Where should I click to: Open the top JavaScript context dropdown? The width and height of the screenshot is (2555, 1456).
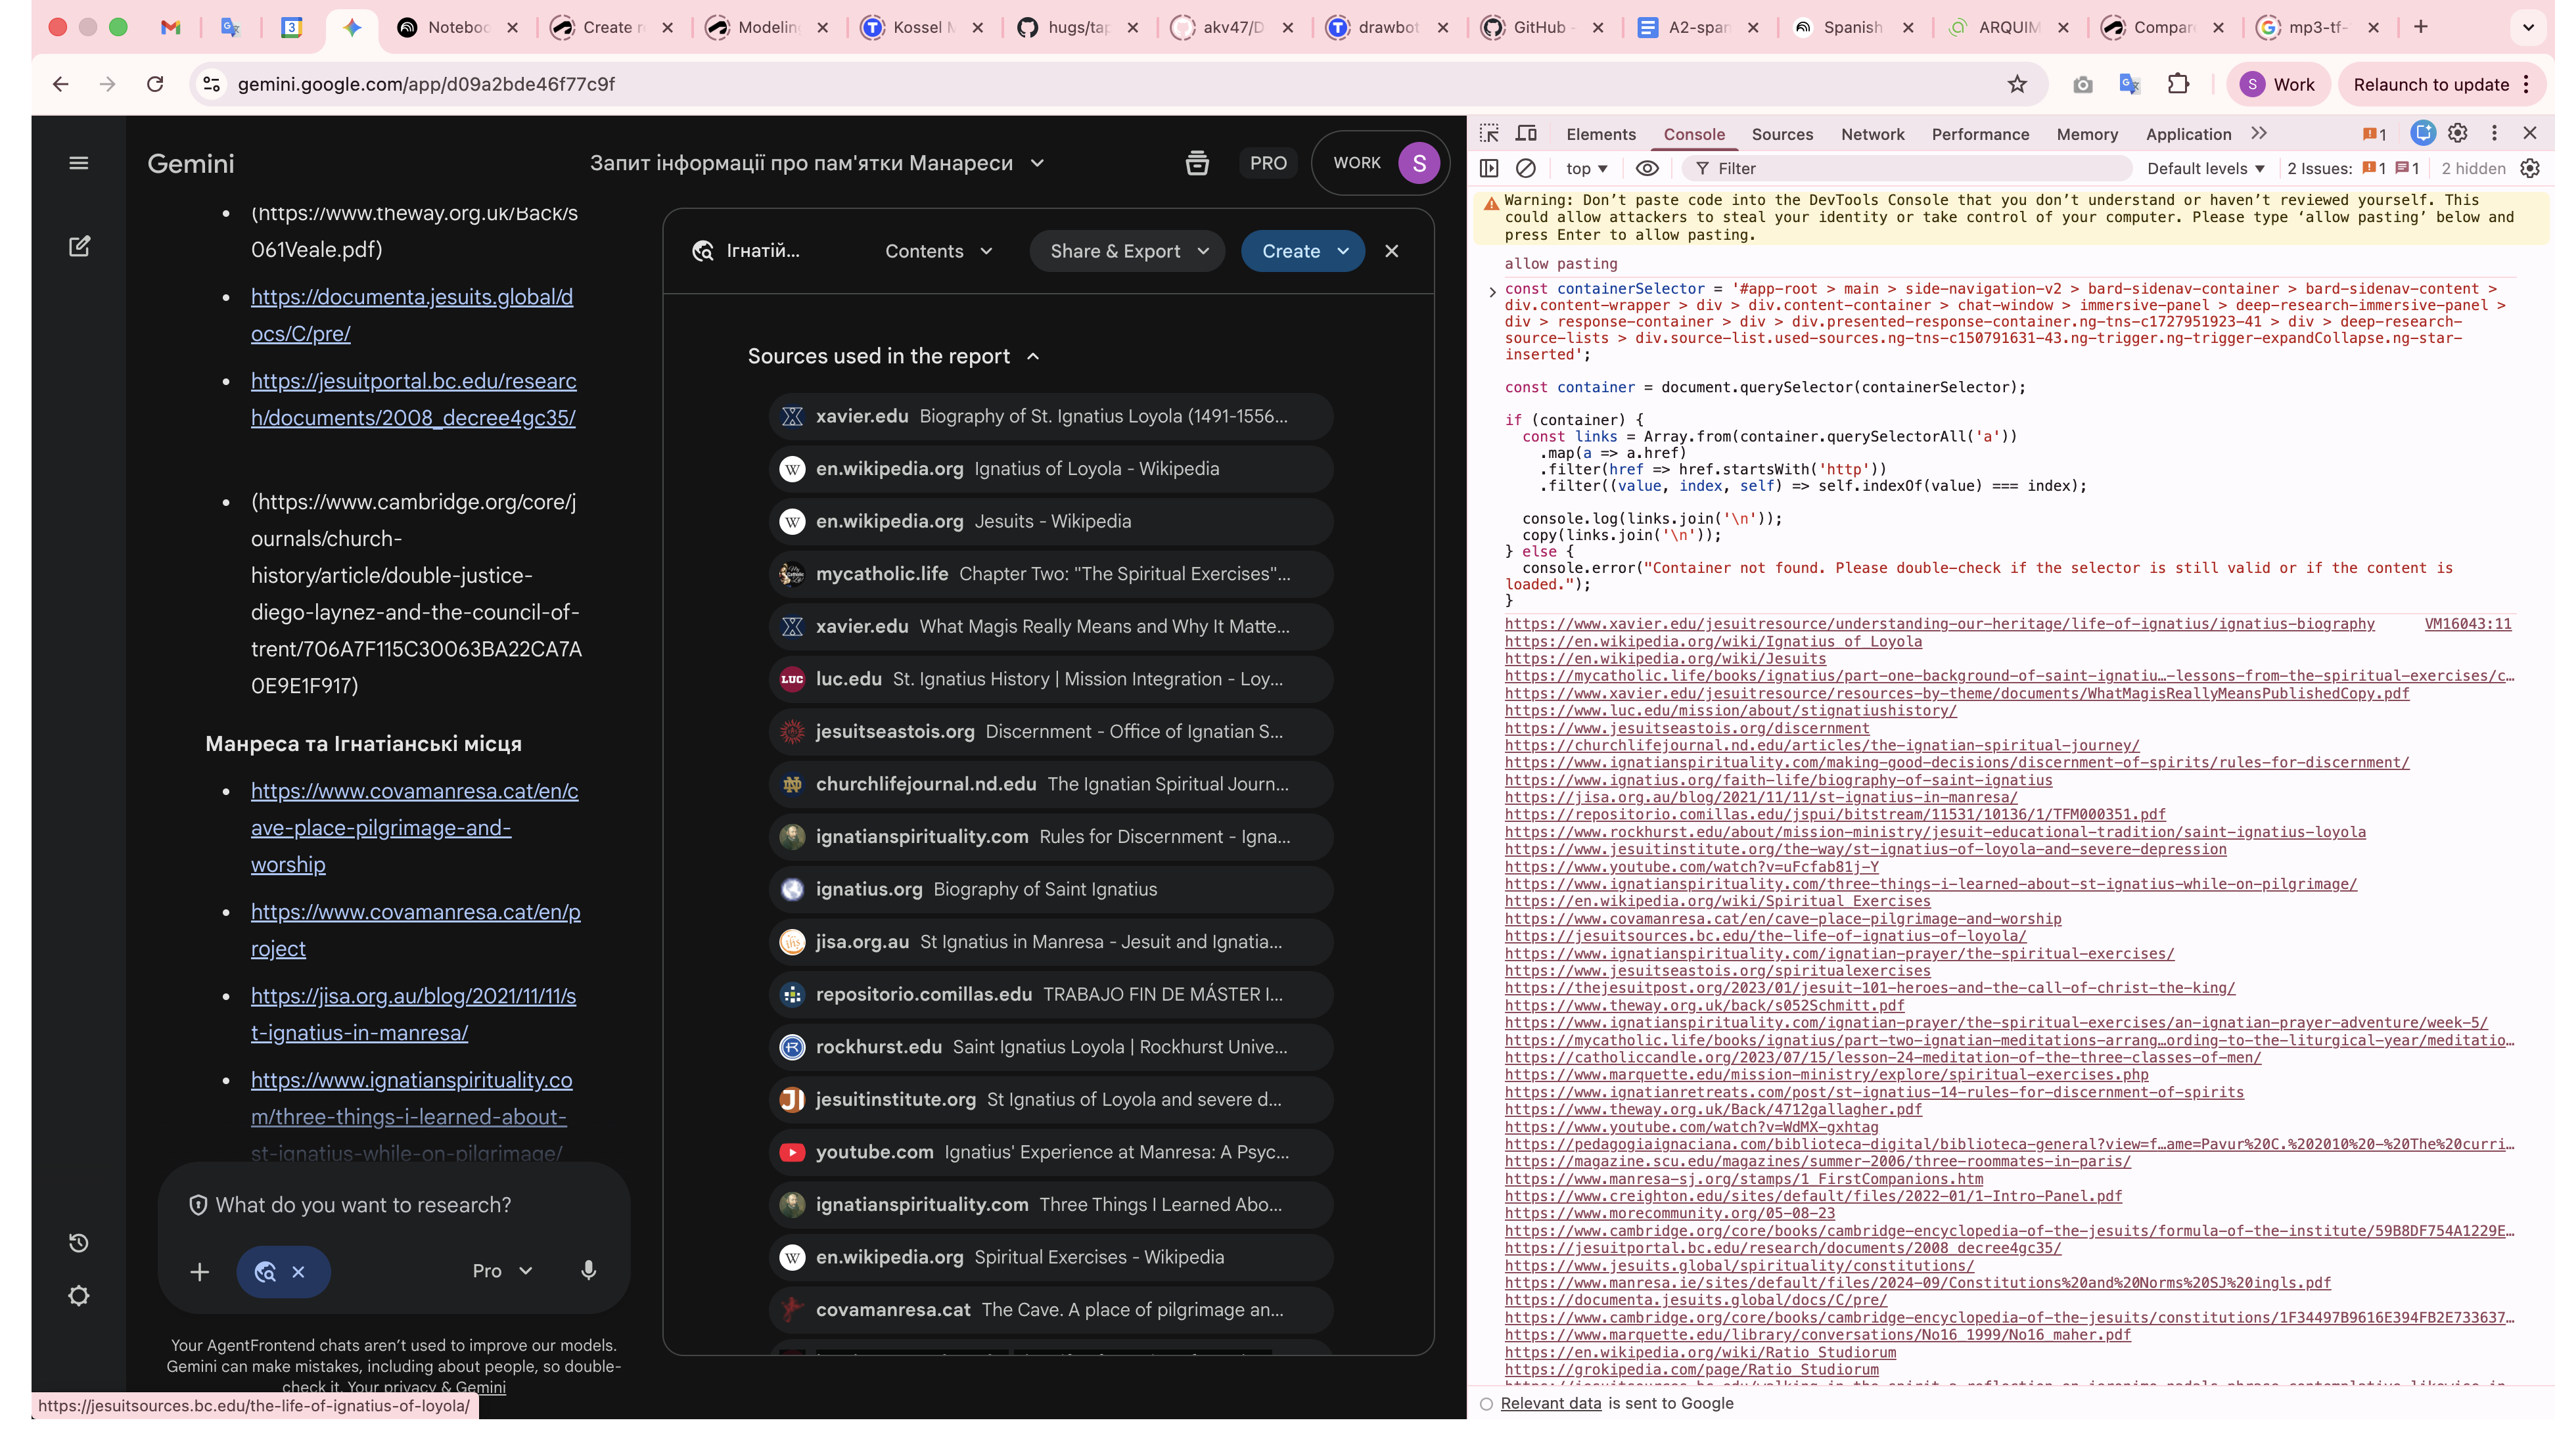1587,168
